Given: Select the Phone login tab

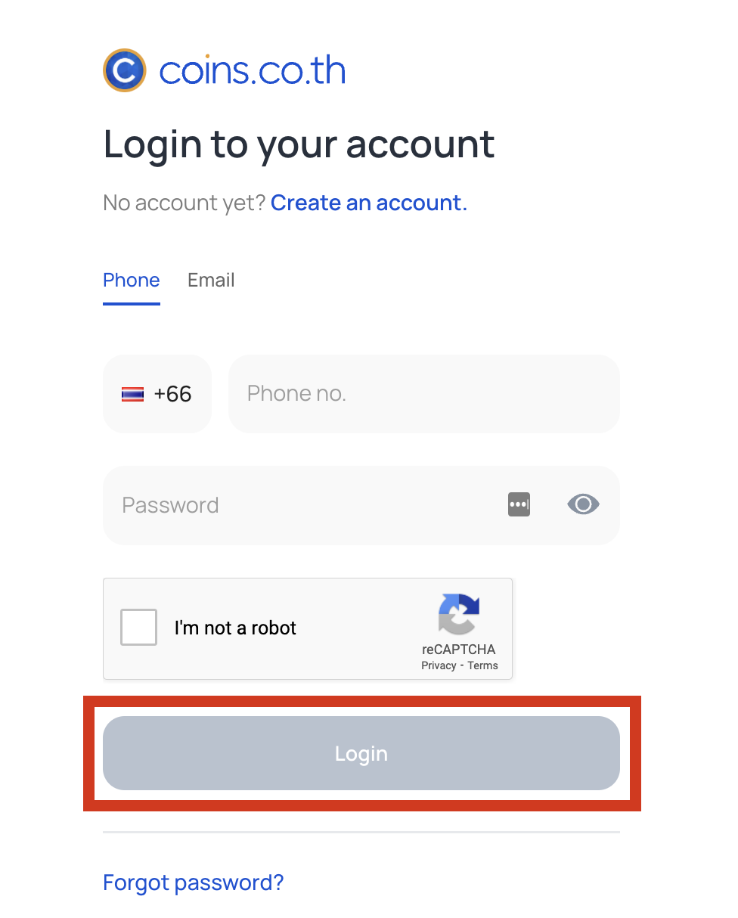Looking at the screenshot, I should coord(132,280).
